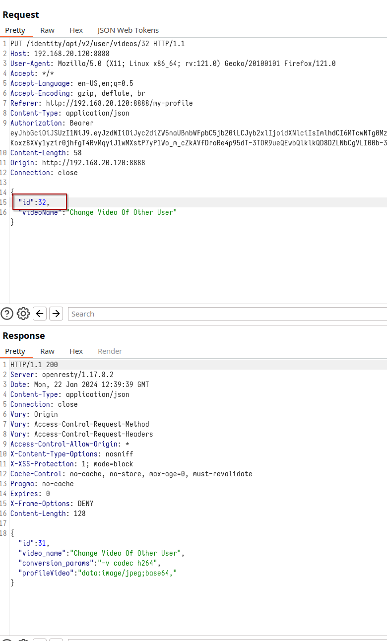This screenshot has height=641, width=387.
Task: Show the Response Render tab
Action: pos(110,351)
